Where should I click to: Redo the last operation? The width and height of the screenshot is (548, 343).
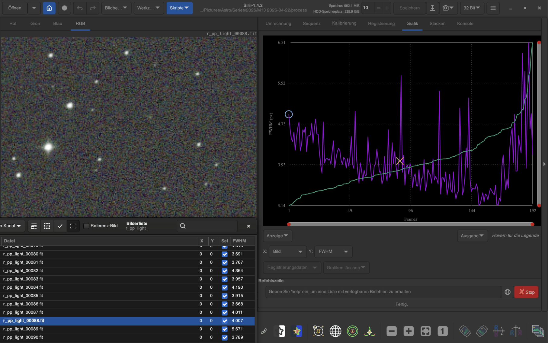coord(93,8)
